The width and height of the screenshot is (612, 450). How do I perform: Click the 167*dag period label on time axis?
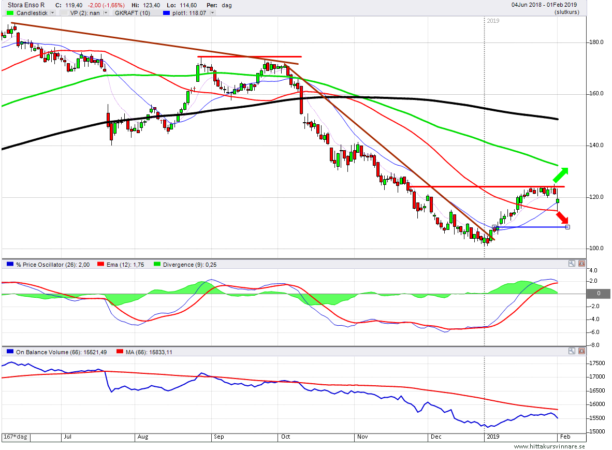[16, 437]
